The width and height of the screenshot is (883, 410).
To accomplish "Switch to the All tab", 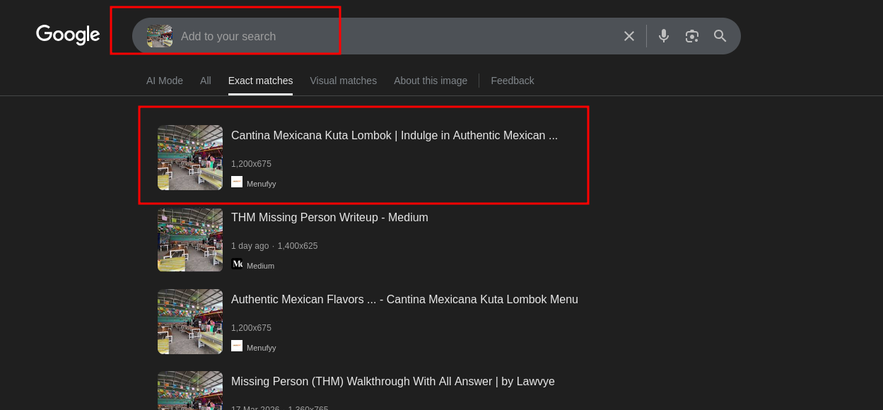I will pos(206,81).
